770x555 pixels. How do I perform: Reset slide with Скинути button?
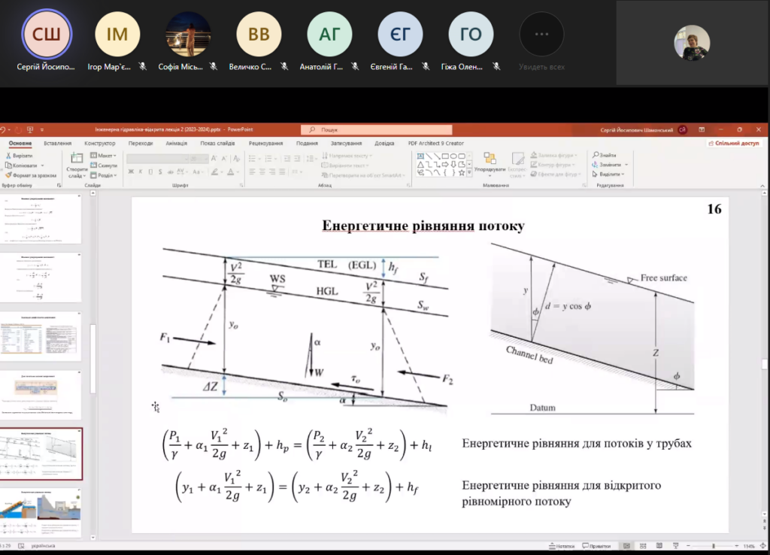(104, 165)
